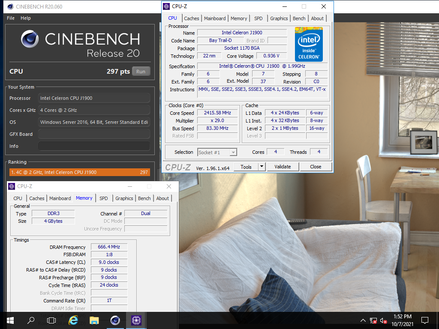The image size is (439, 329).
Task: Open the Tools dropdown arrow in CPU-Z
Action: click(262, 167)
